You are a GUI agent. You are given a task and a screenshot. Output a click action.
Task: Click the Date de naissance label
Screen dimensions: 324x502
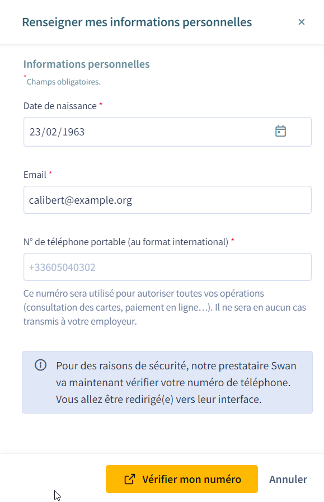pos(60,106)
